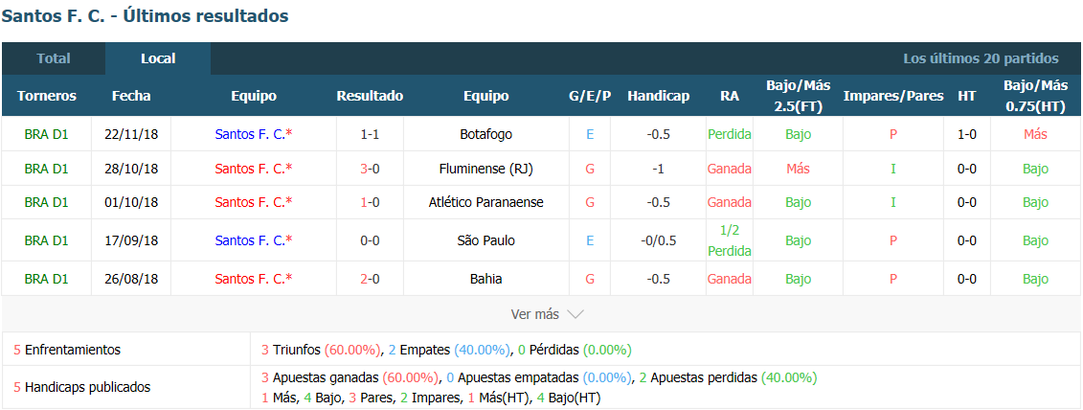Screen dimensions: 1083x410
Task: Open São Paulo team link
Action: click(x=486, y=240)
